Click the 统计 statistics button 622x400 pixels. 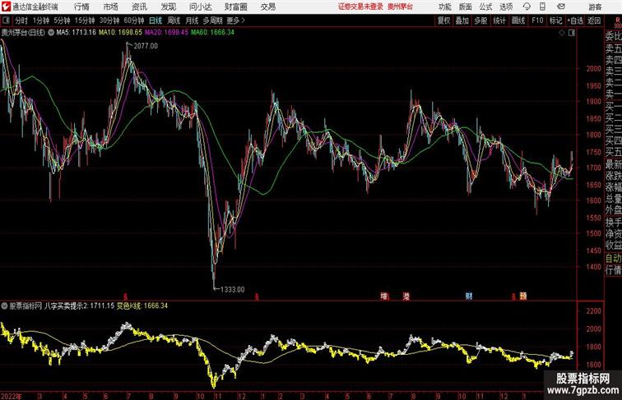coord(499,21)
